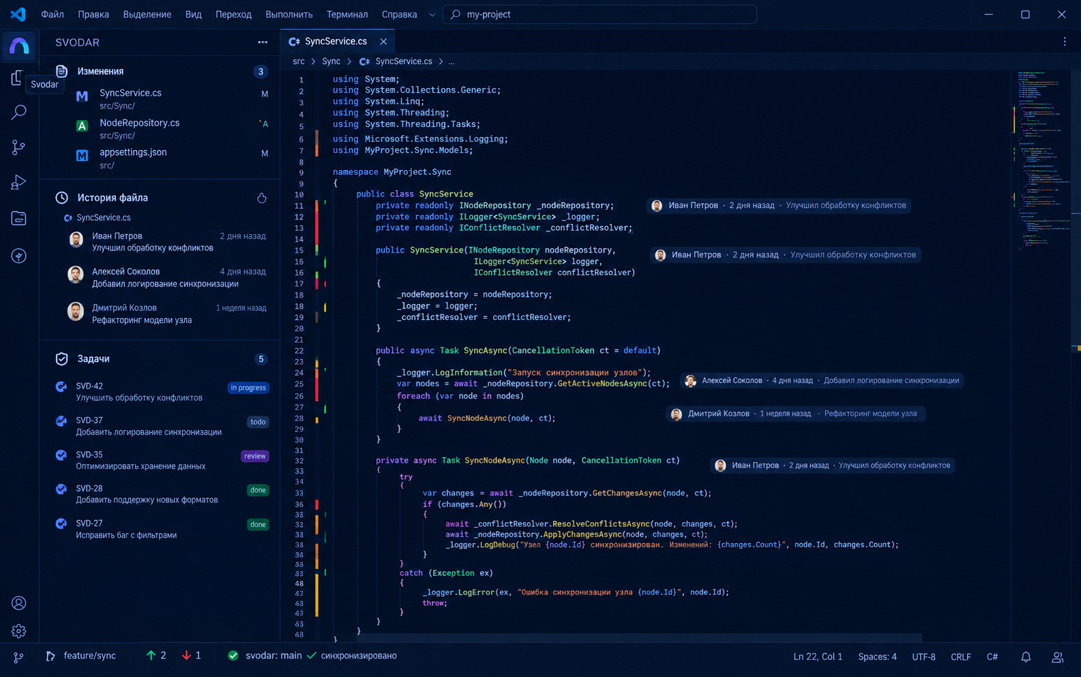
Task: Click the icon to the right of История файла
Action: click(x=262, y=198)
